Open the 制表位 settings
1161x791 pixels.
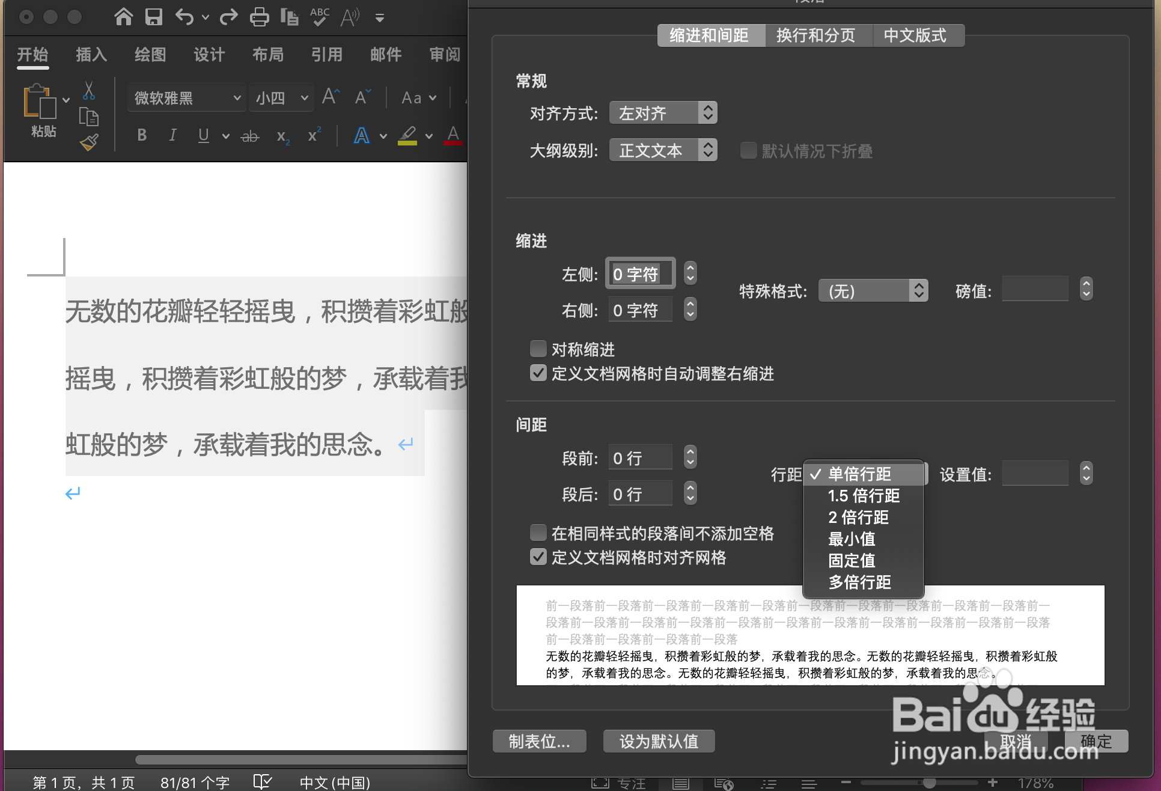click(539, 741)
